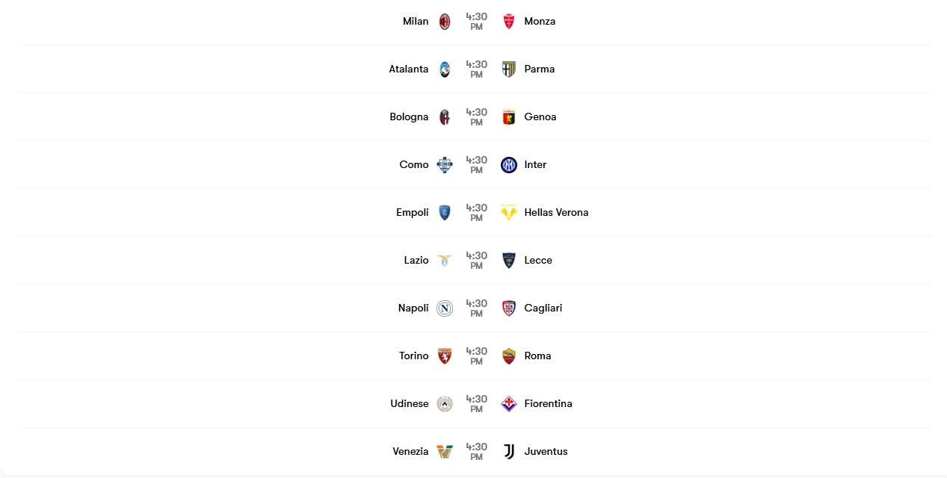Select the Atalanta club badge
The image size is (947, 478).
tap(445, 69)
